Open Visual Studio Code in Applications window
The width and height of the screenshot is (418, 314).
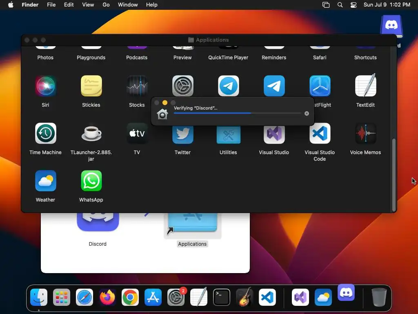(320, 133)
